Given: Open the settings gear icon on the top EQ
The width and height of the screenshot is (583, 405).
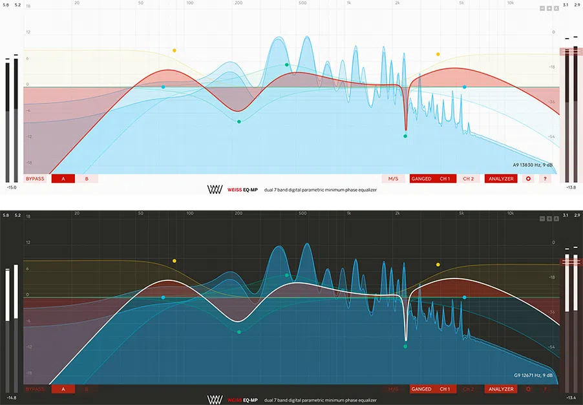Looking at the screenshot, I should point(528,178).
